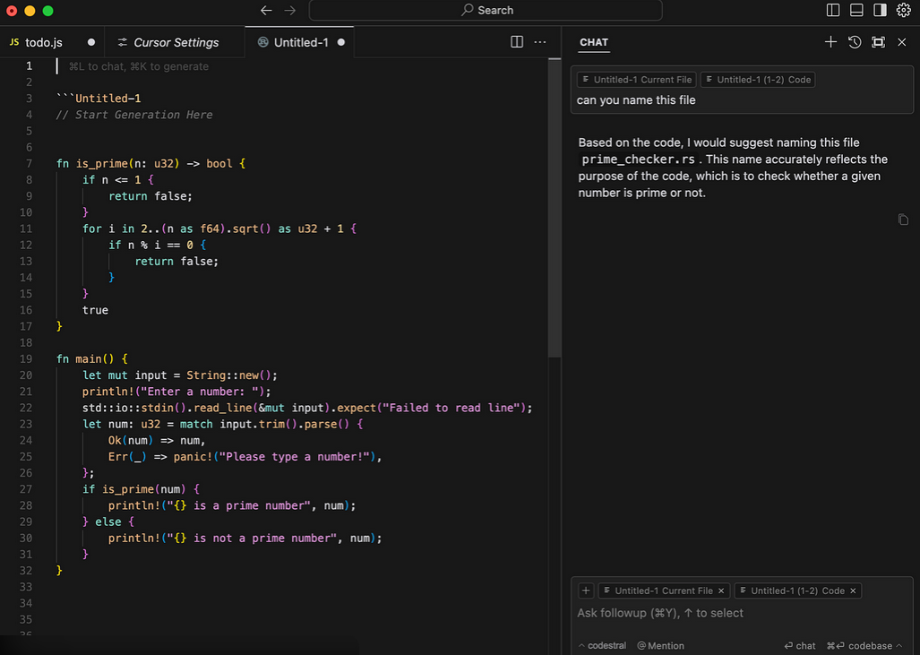Click the '// Start Generation Here' comment
Image resolution: width=920 pixels, height=655 pixels.
(x=134, y=115)
